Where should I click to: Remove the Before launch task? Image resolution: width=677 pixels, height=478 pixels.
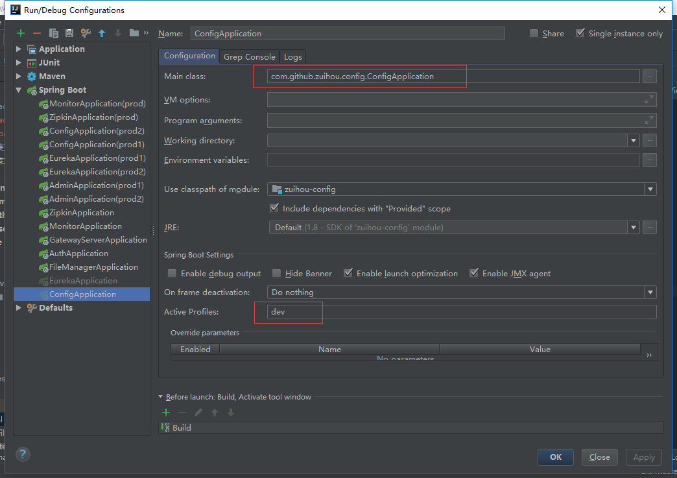pos(182,412)
